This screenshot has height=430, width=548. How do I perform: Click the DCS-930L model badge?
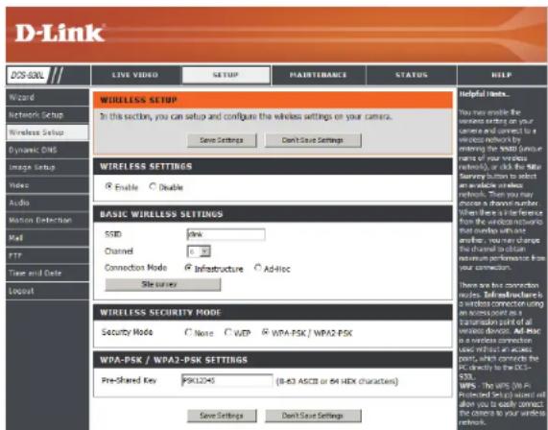tap(28, 75)
